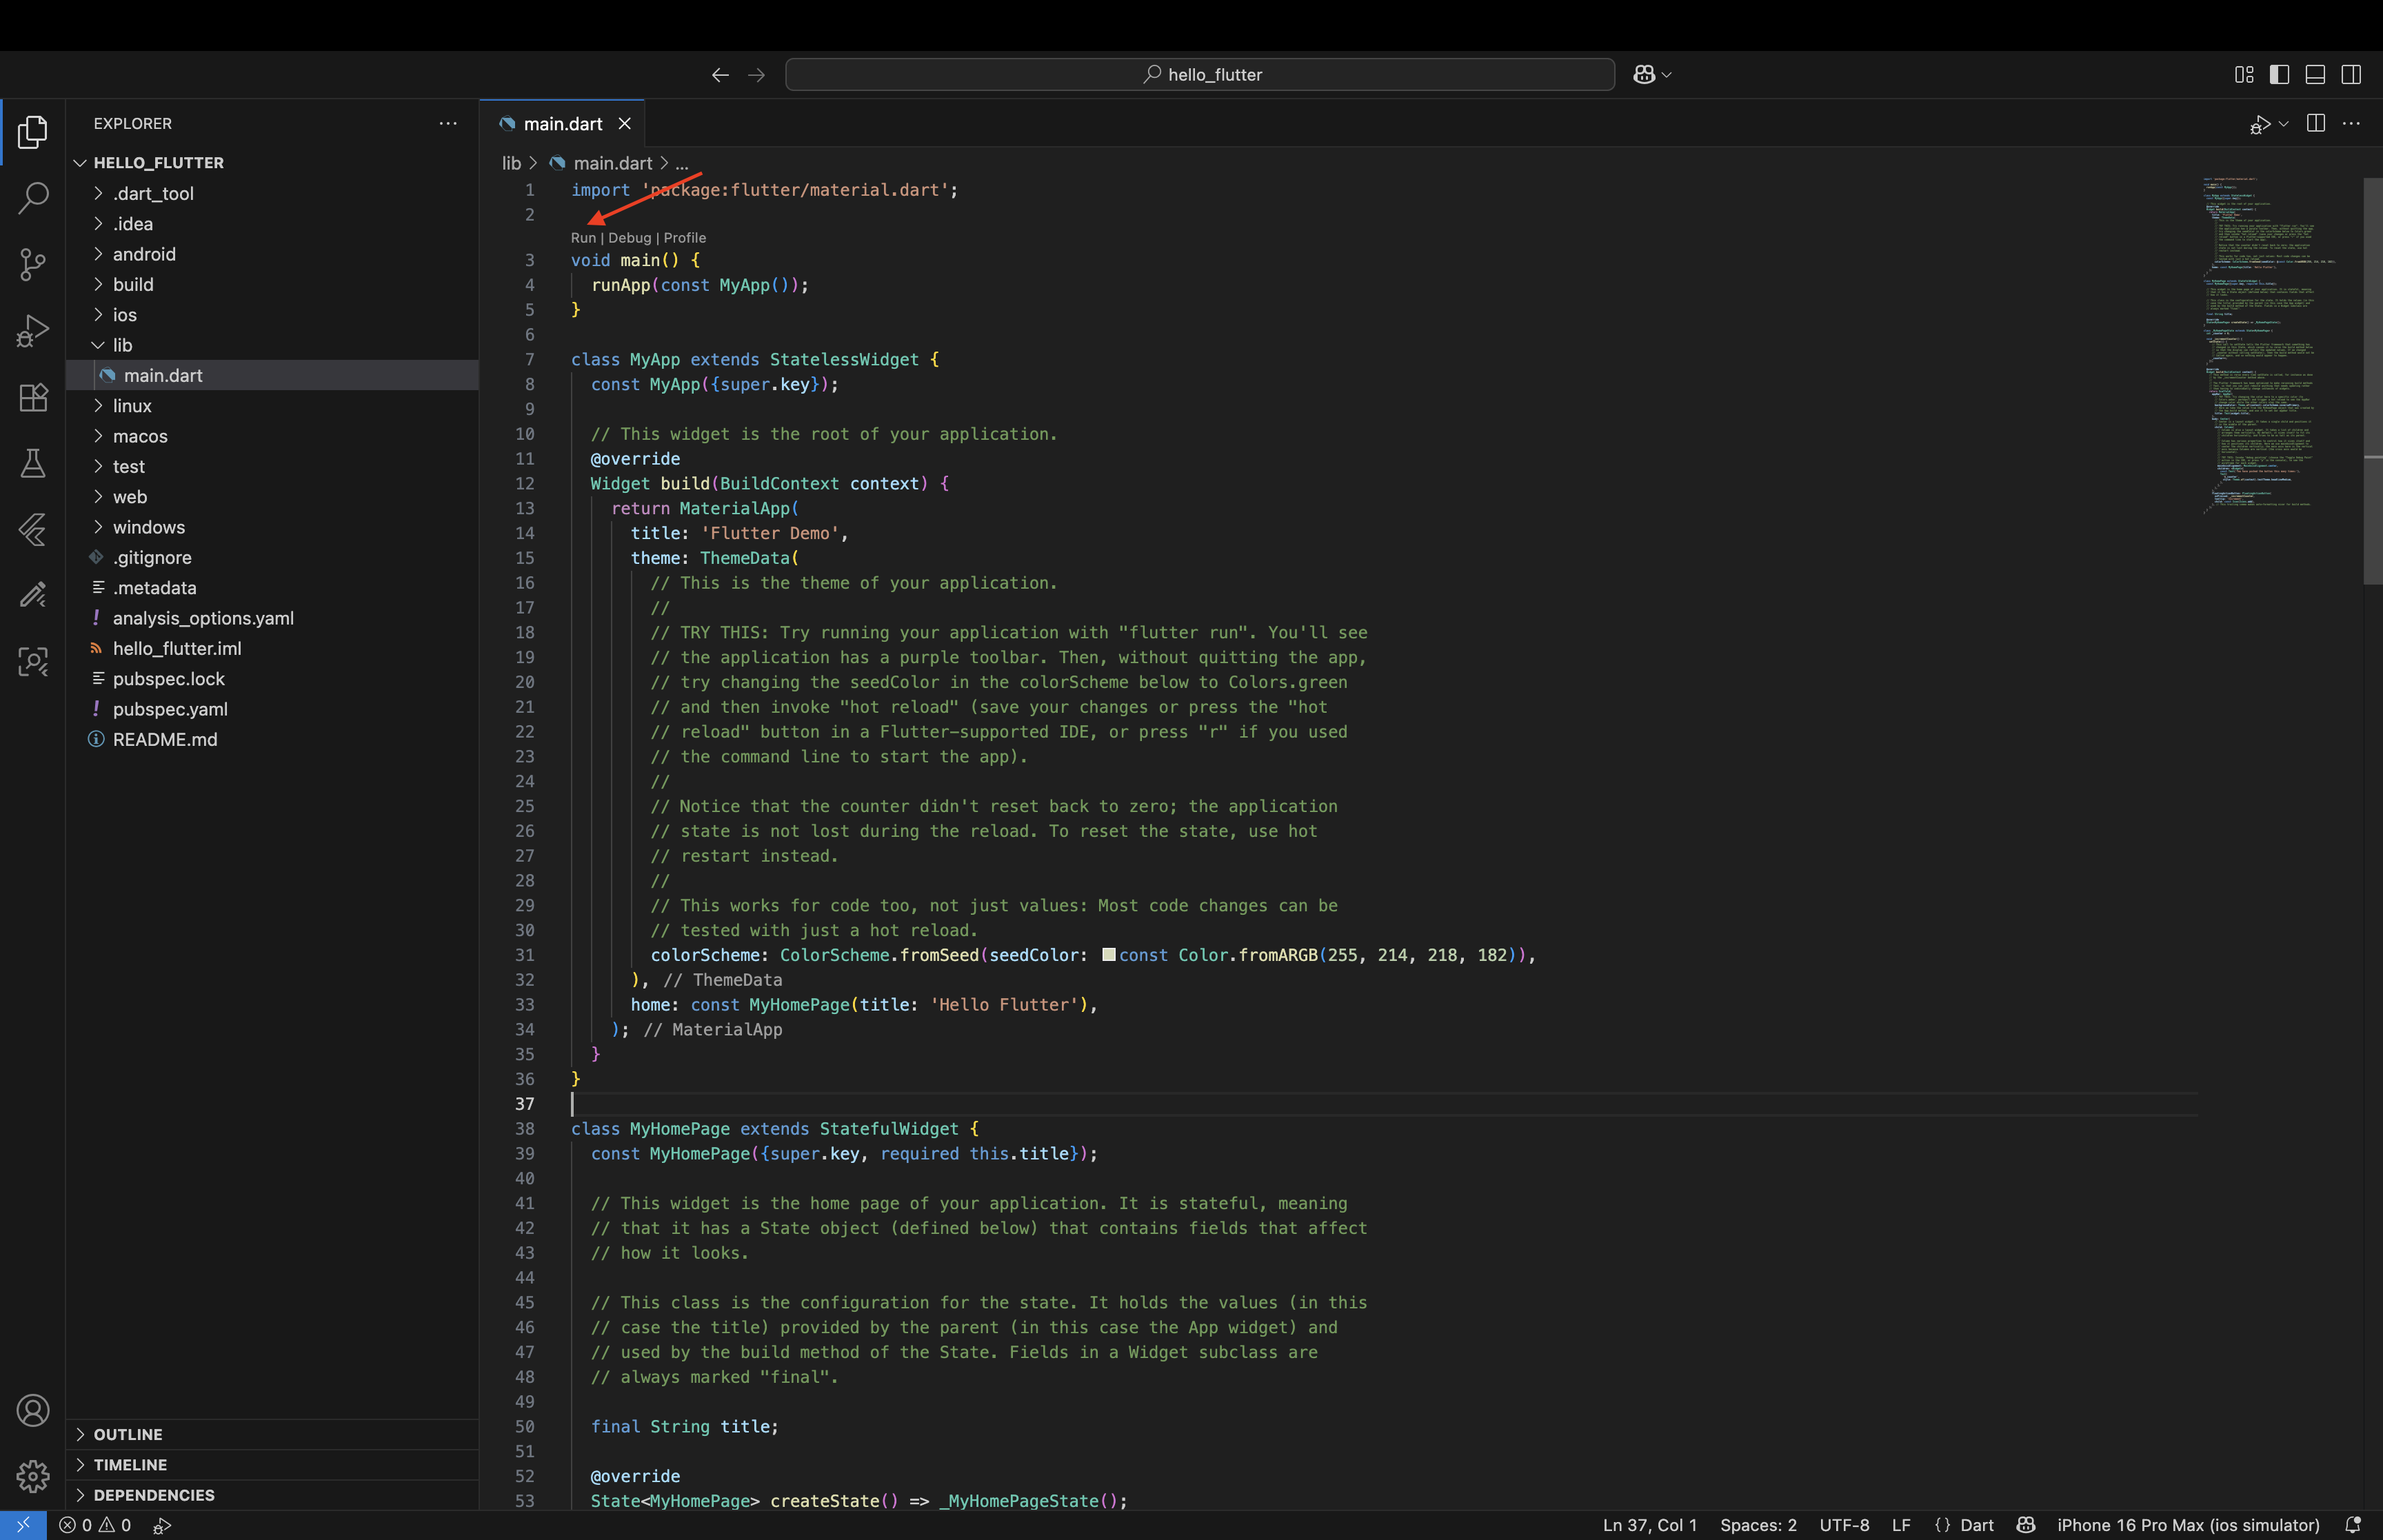Select main.dart in the file tree

(272, 375)
